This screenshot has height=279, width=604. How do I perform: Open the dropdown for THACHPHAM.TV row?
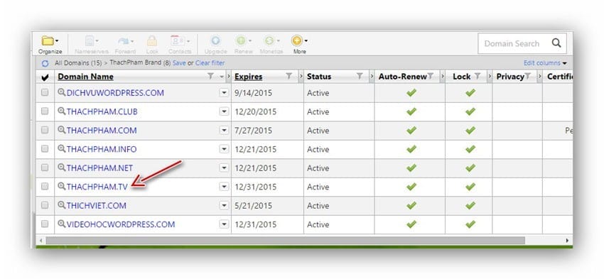[x=224, y=187]
